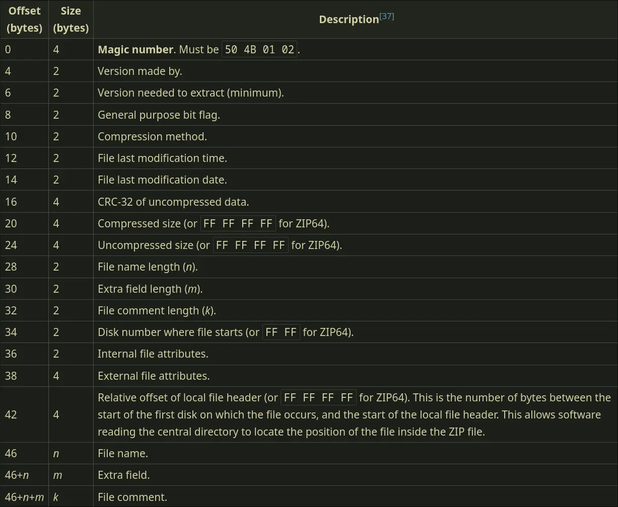Click the 'General purpose bit flag.' row
Image resolution: width=618 pixels, height=507 pixels.
[x=159, y=115]
